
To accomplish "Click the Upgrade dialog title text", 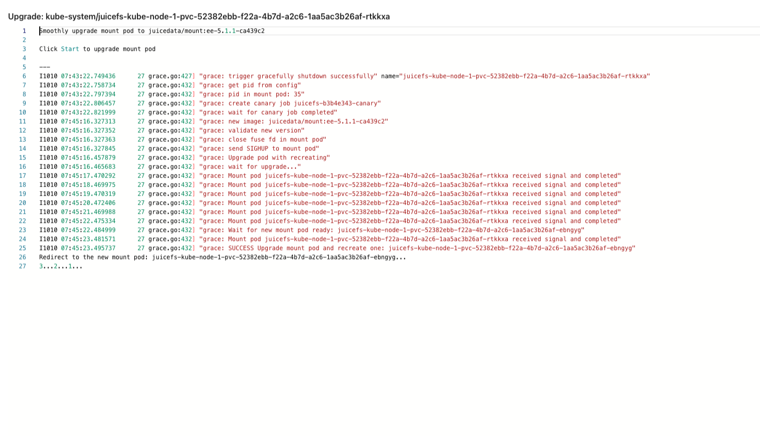I will pos(199,17).
